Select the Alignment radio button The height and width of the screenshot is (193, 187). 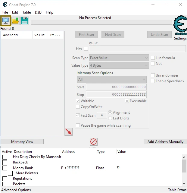110,112
